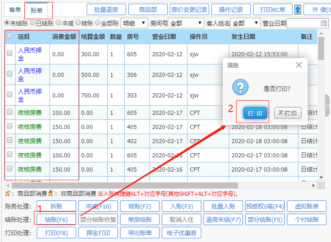
Task: Click 虚拟账单 button
Action: pos(307,206)
